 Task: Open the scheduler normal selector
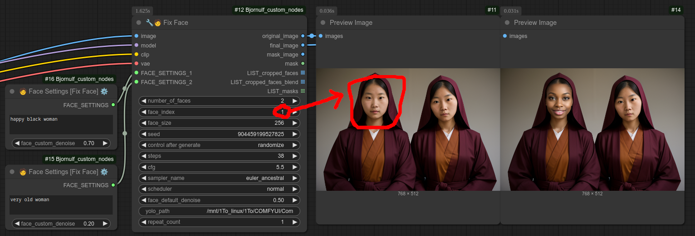pyautogui.click(x=219, y=189)
